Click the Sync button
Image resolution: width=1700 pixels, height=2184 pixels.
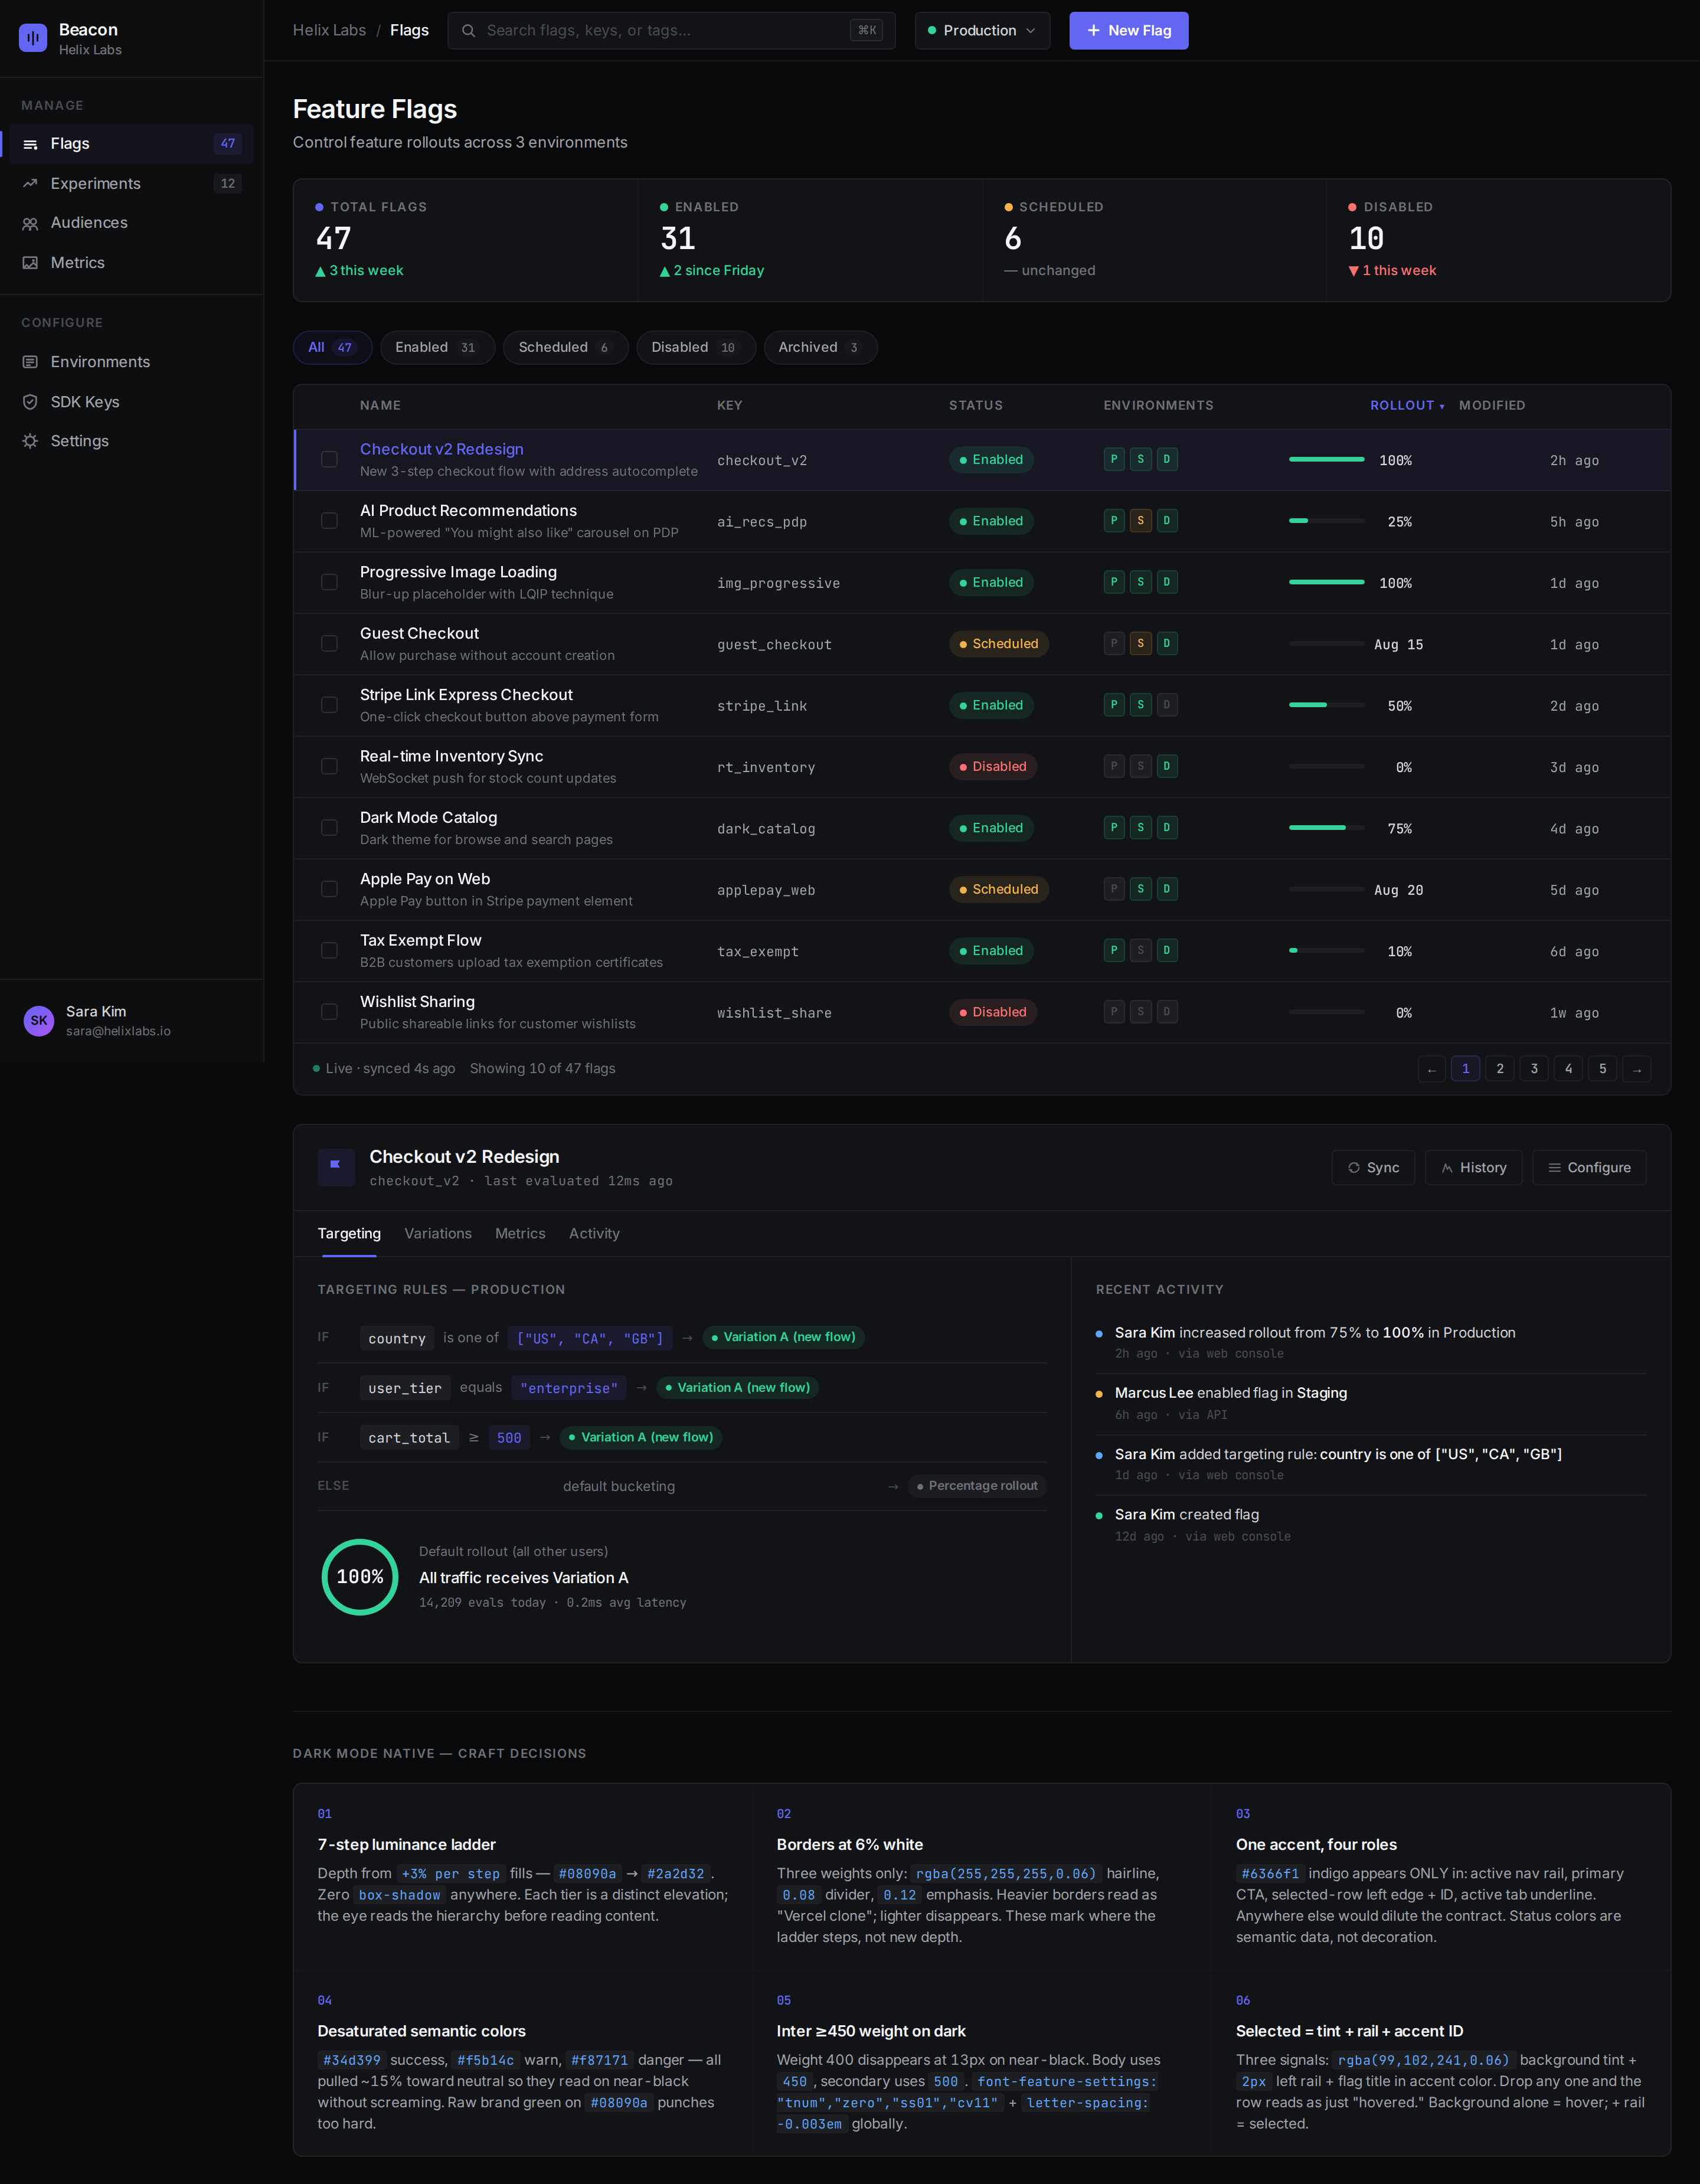pyautogui.click(x=1373, y=1168)
